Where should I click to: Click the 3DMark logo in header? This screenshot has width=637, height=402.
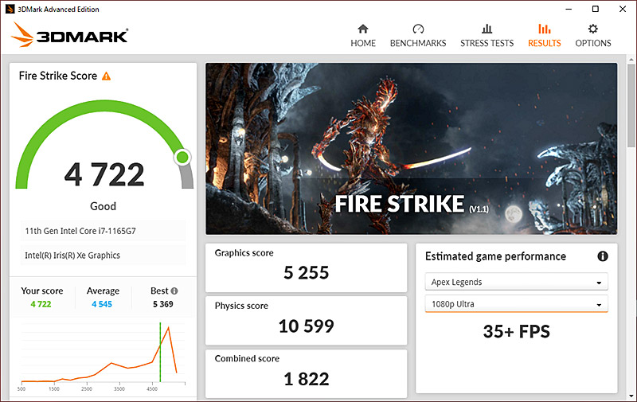70,35
